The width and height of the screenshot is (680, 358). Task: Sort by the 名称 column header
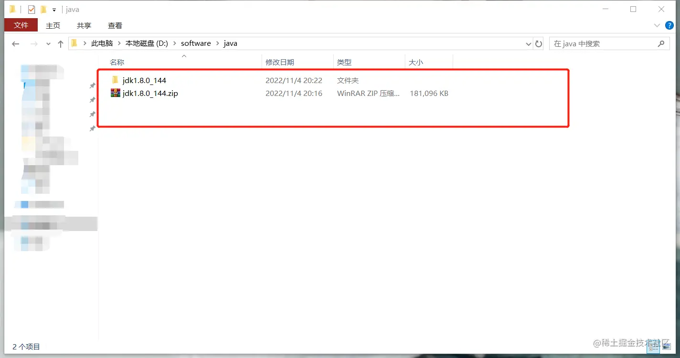[x=184, y=63]
